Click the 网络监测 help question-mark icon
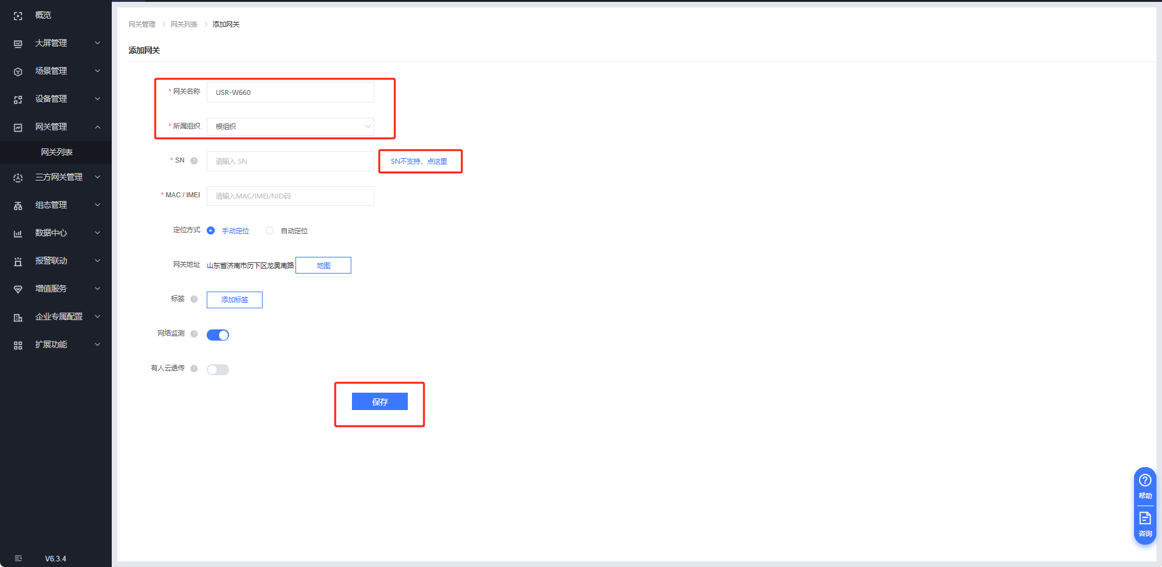The height and width of the screenshot is (567, 1162). click(194, 334)
